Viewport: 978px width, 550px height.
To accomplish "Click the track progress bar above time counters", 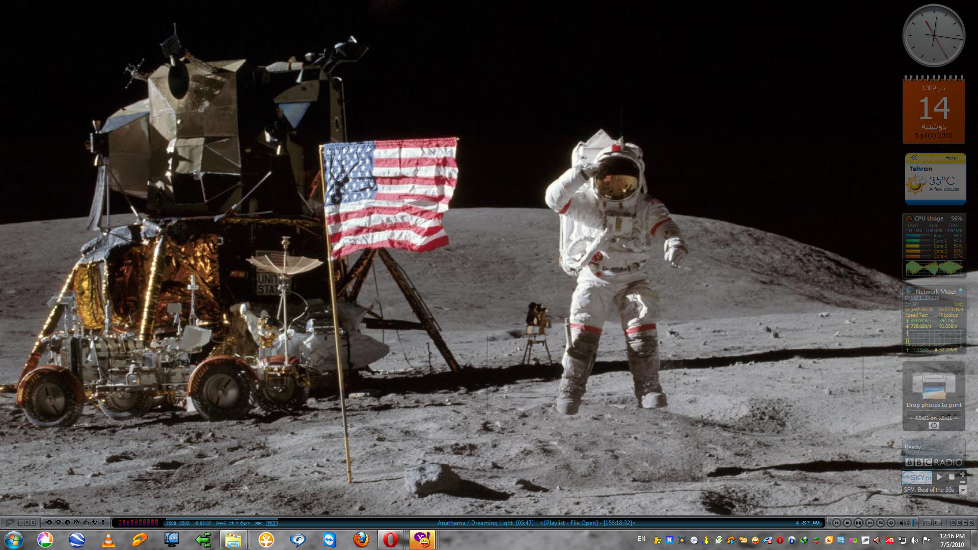I will (222, 519).
